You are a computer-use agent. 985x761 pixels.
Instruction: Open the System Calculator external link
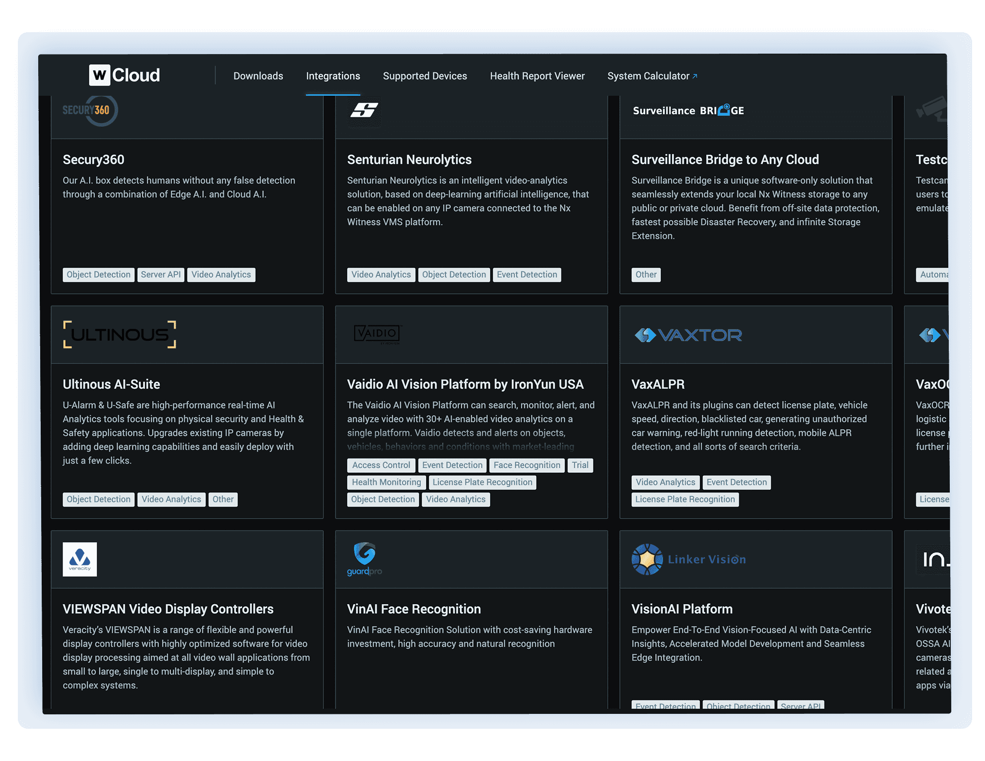tap(652, 76)
